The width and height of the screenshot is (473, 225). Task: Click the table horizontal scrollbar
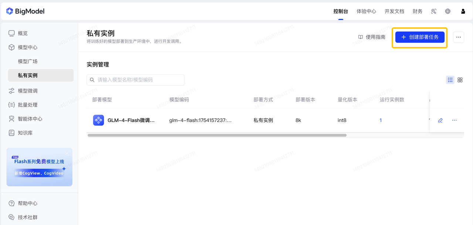click(217, 135)
